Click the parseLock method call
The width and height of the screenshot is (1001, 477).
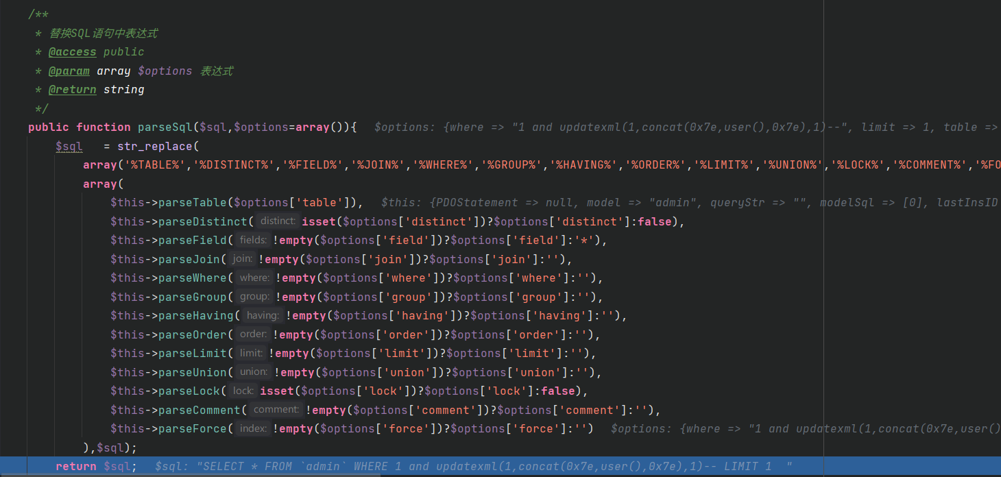point(189,391)
